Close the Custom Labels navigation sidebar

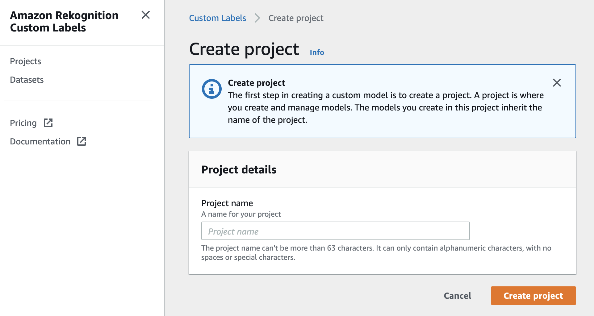pyautogui.click(x=146, y=15)
